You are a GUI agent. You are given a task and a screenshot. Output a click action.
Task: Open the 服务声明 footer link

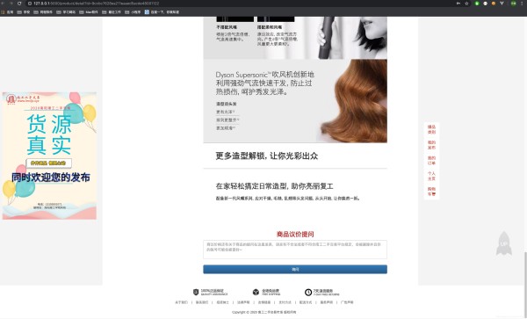pos(327,302)
